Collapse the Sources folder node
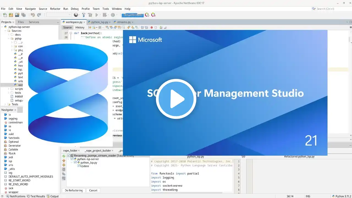This screenshot has width=352, height=198. click(x=5, y=31)
